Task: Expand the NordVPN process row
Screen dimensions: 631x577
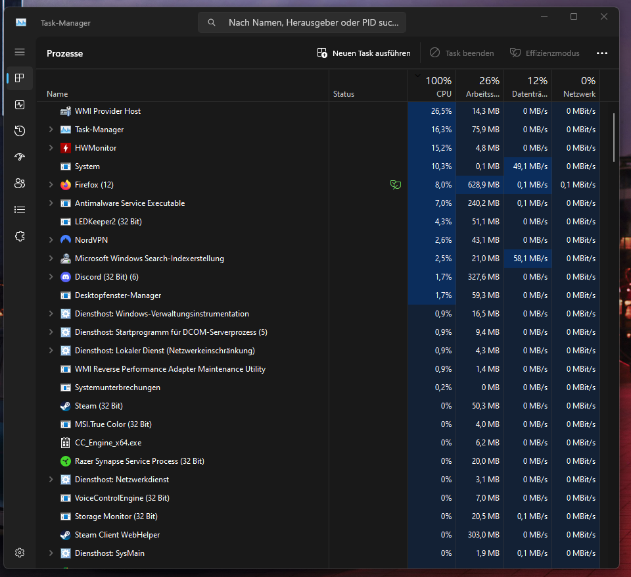Action: pyautogui.click(x=51, y=240)
